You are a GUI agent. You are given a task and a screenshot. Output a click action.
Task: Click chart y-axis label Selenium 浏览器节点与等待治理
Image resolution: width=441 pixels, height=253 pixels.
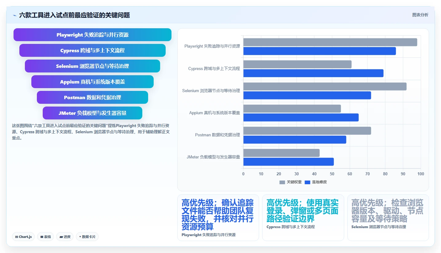click(211, 91)
